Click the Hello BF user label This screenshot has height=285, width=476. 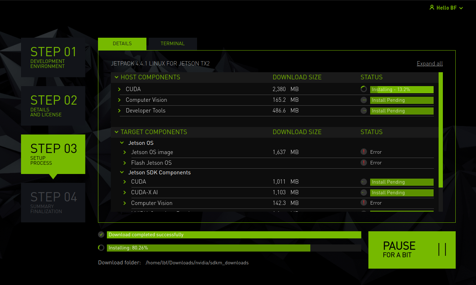(446, 8)
